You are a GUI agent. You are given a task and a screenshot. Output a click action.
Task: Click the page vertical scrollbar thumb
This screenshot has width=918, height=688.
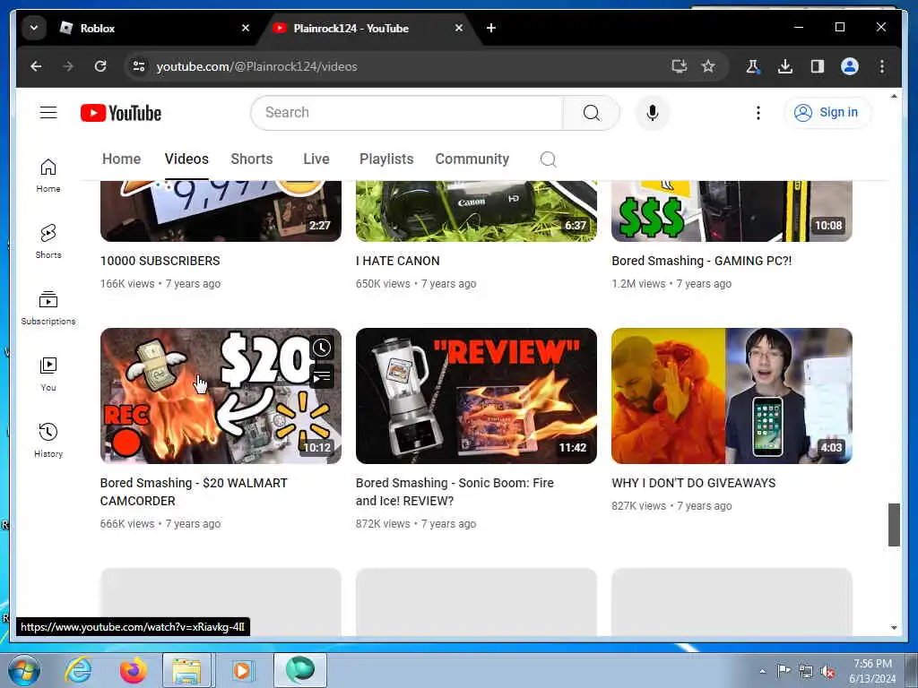tap(894, 524)
